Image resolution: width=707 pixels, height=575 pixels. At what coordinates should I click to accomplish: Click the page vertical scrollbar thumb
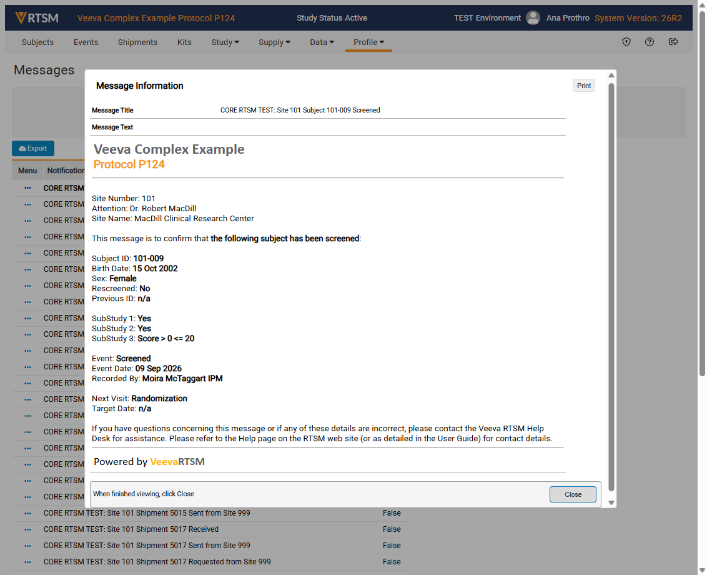click(702, 194)
